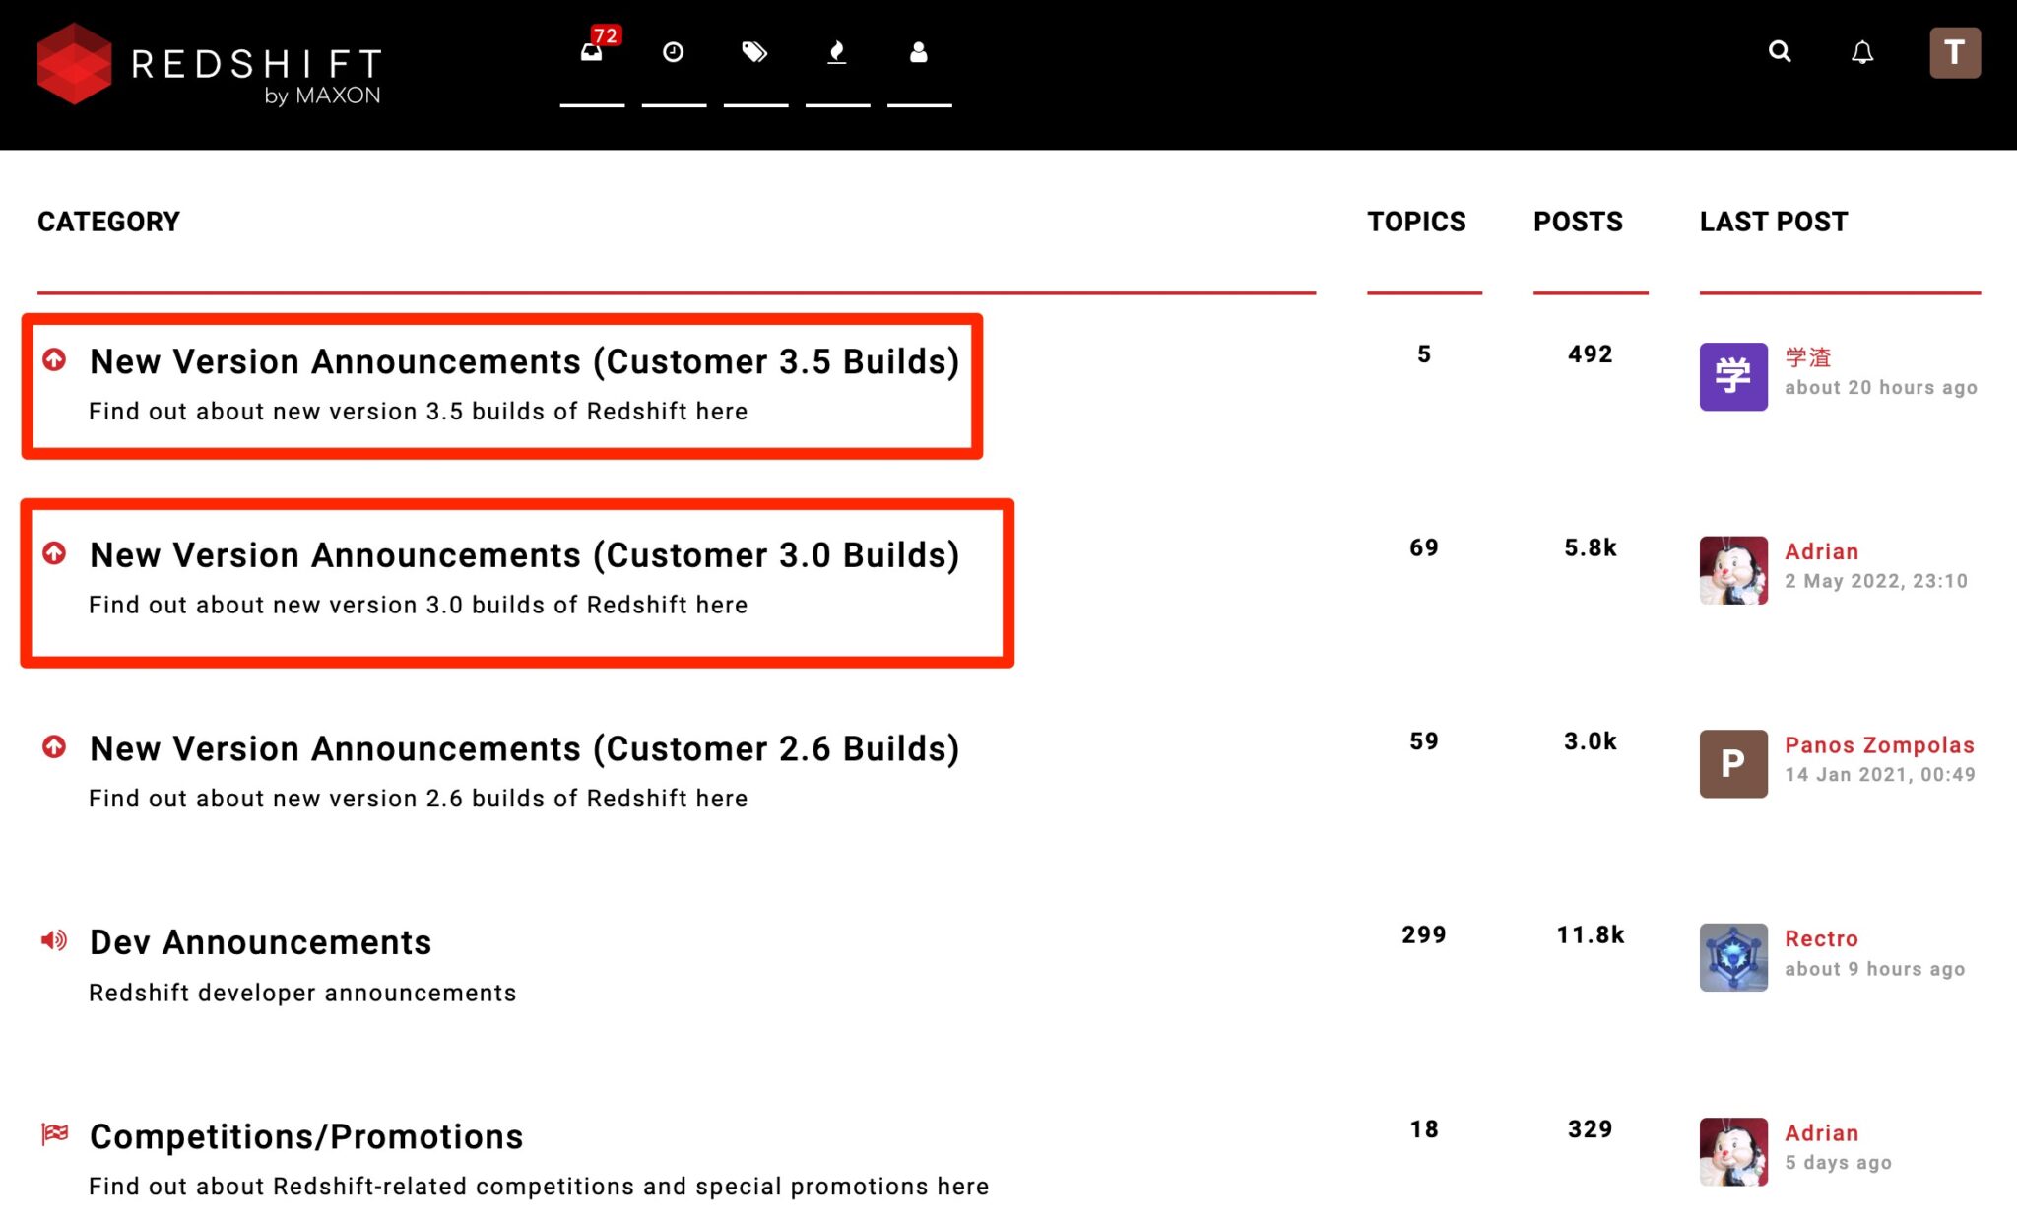This screenshot has width=2017, height=1221.
Task: Open the Dev Announcements category
Action: [x=260, y=942]
